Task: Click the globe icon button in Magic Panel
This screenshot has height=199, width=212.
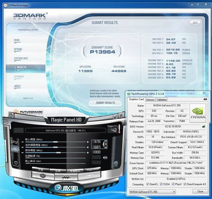Action: (x=43, y=176)
